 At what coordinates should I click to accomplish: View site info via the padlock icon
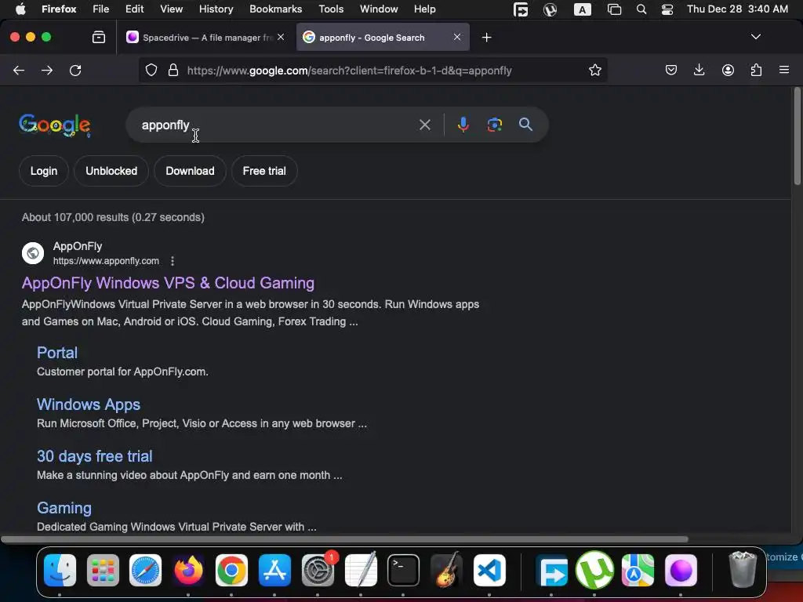click(x=173, y=70)
